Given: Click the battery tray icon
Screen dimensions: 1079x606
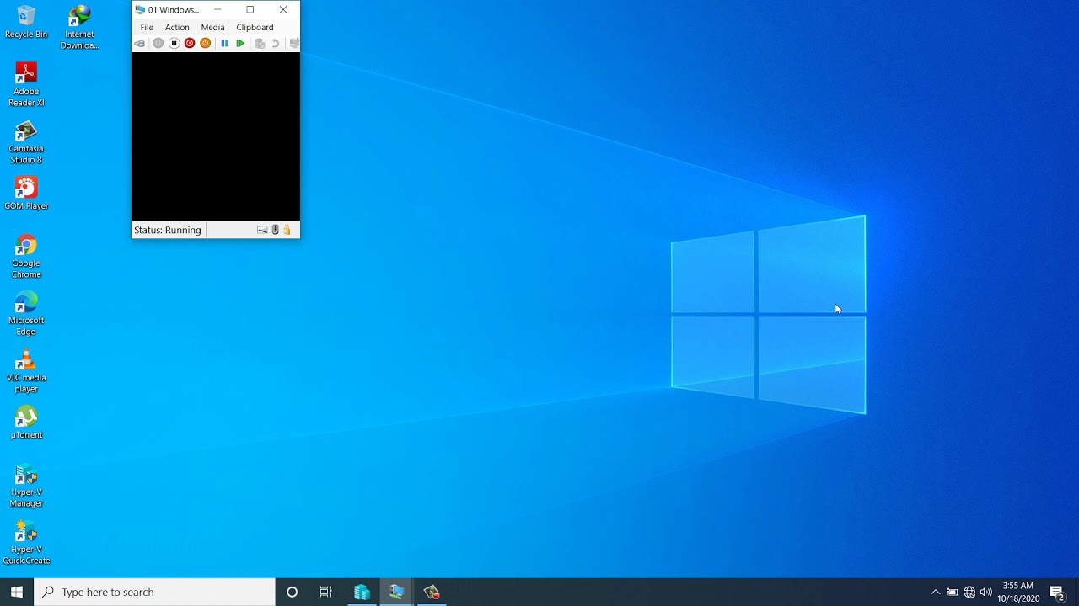Looking at the screenshot, I should click(x=953, y=592).
